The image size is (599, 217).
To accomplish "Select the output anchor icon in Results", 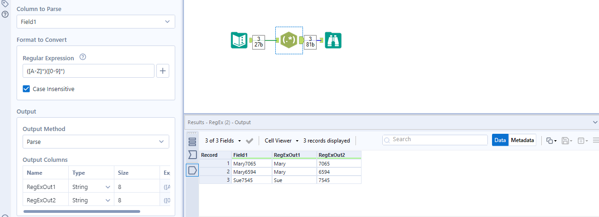I will 192,170.
